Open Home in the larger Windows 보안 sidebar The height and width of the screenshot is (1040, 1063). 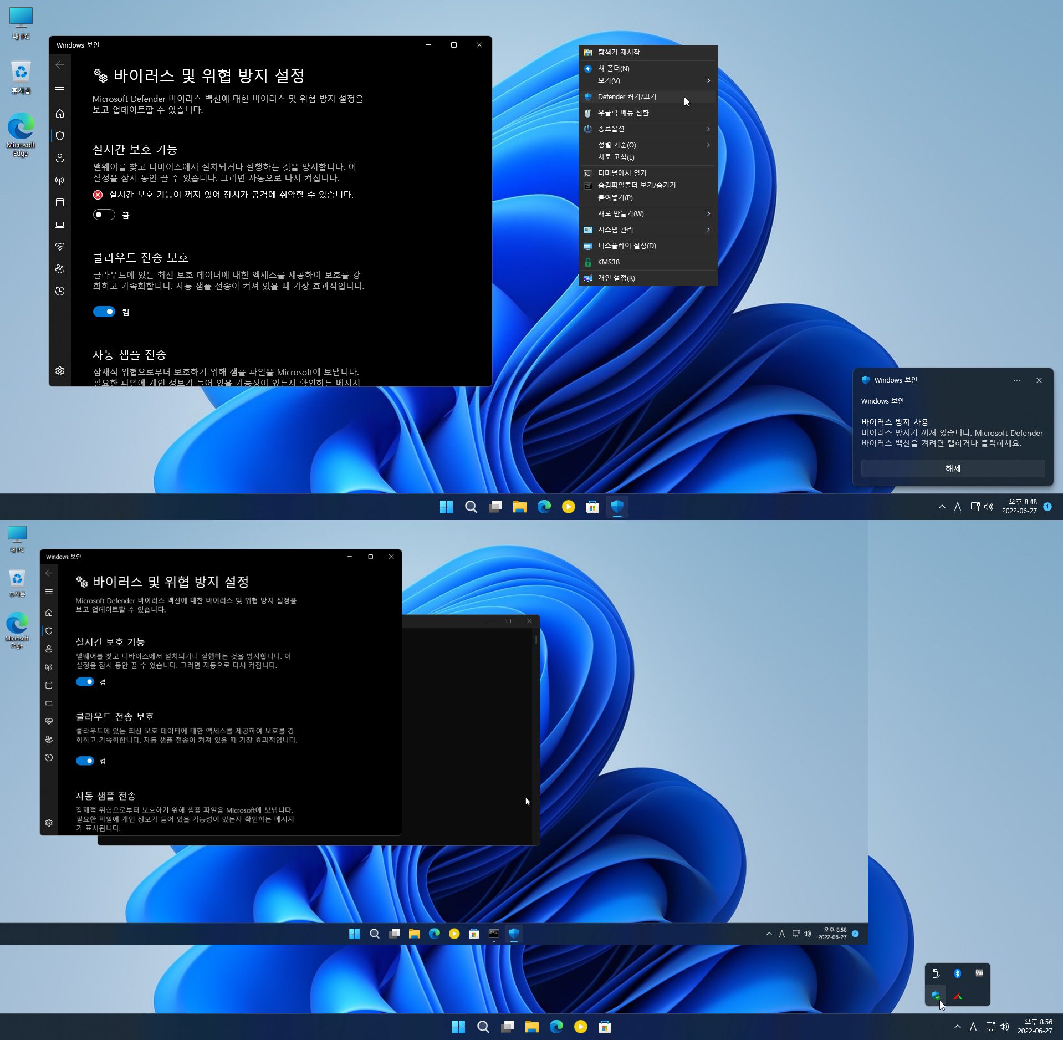coord(60,114)
